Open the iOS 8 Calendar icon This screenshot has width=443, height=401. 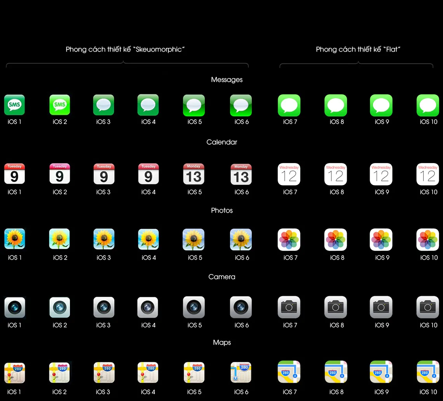[x=336, y=174]
